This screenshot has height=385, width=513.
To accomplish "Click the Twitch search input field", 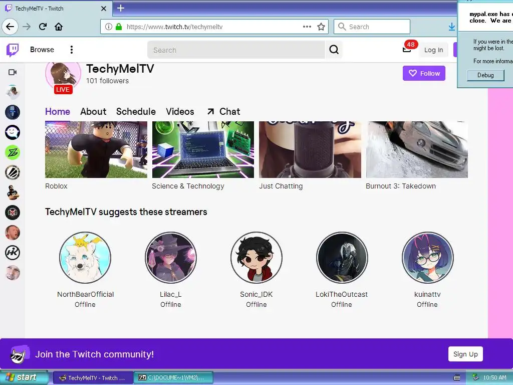I will (x=236, y=50).
